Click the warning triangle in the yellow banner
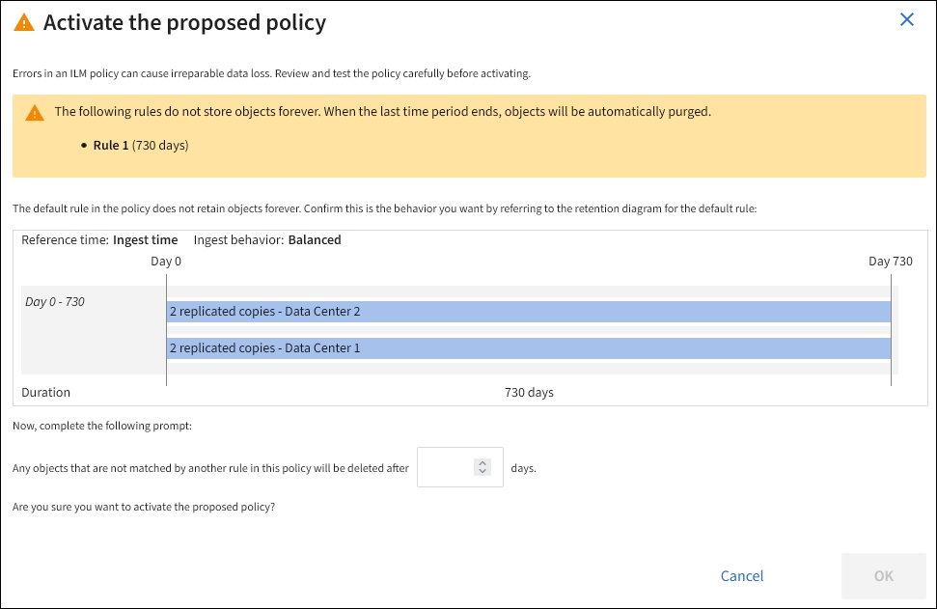This screenshot has width=937, height=609. (x=35, y=112)
